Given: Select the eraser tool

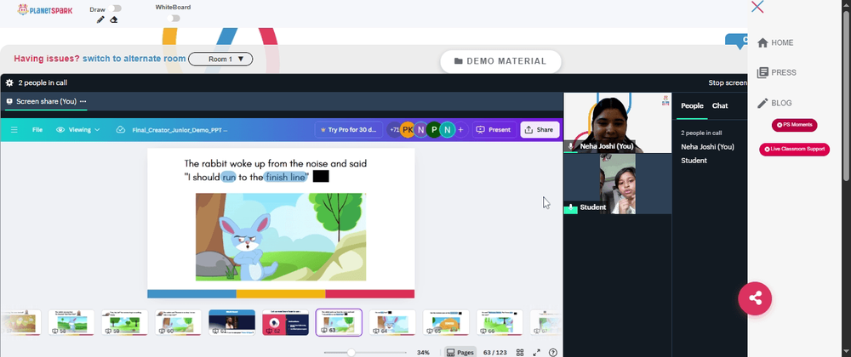Looking at the screenshot, I should click(113, 20).
